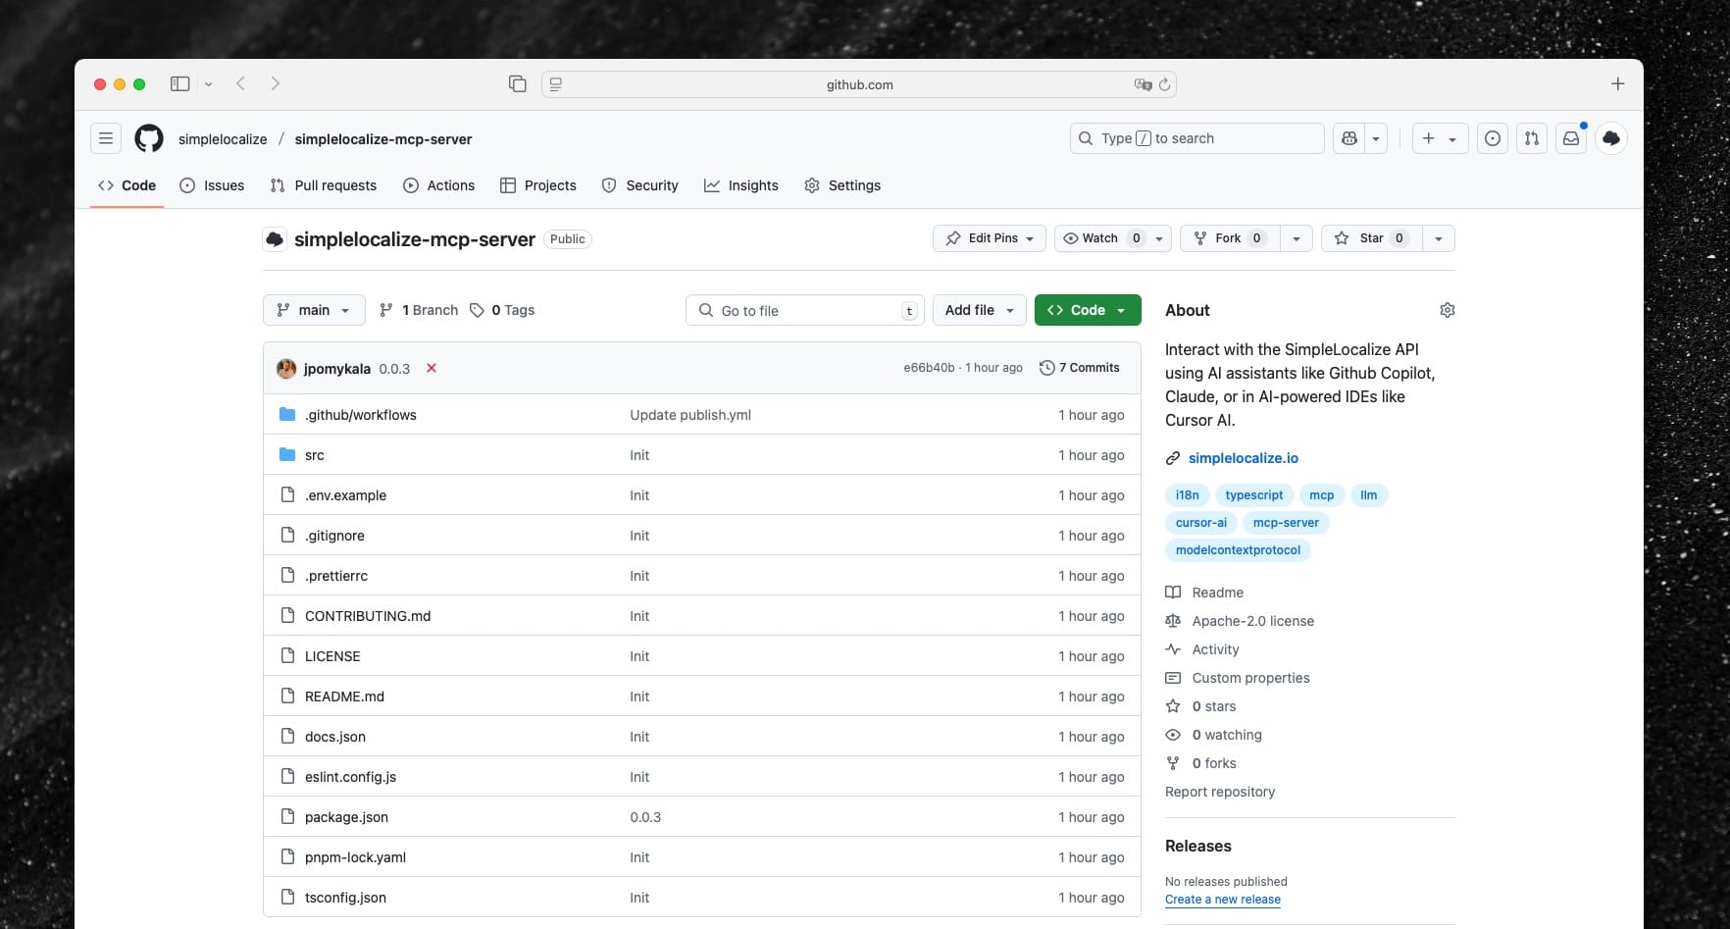Click the GitHub Octocat logo
1730x929 pixels.
[149, 138]
